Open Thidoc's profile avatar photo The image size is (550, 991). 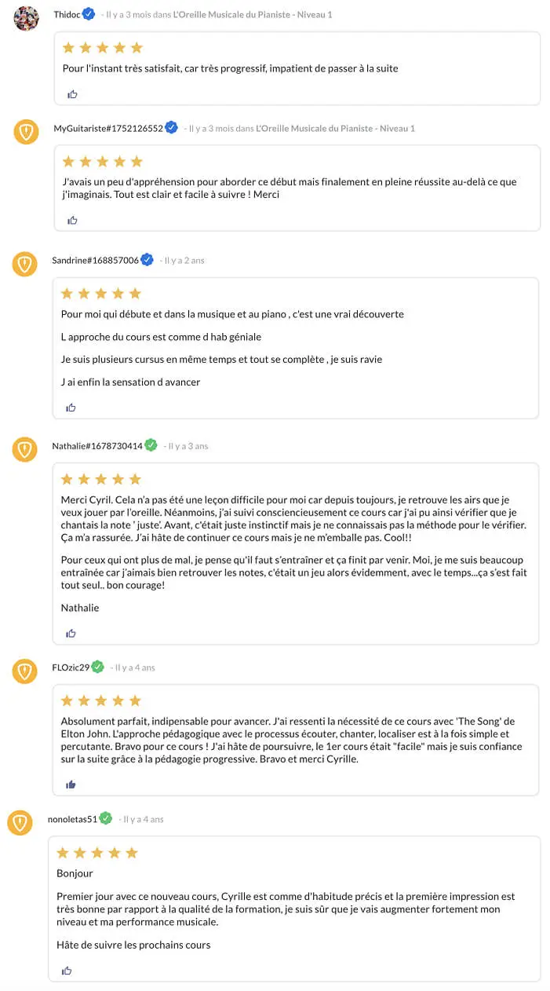27,18
